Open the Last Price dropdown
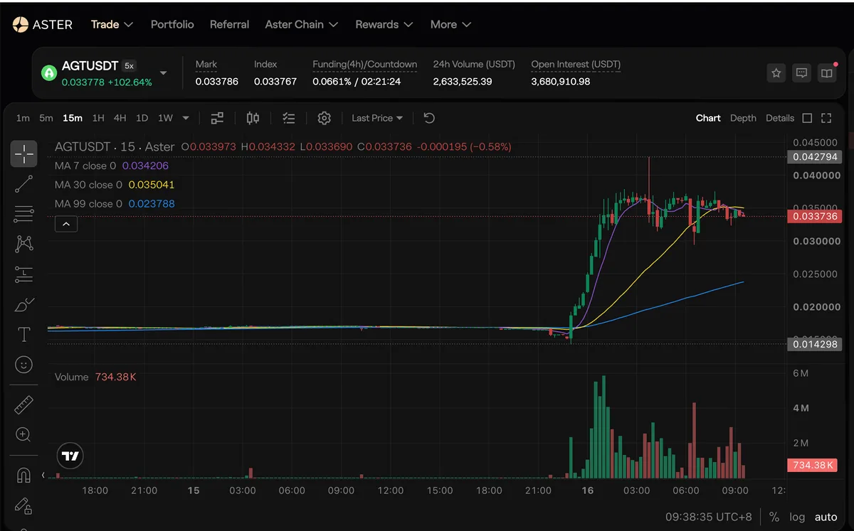 pos(377,118)
